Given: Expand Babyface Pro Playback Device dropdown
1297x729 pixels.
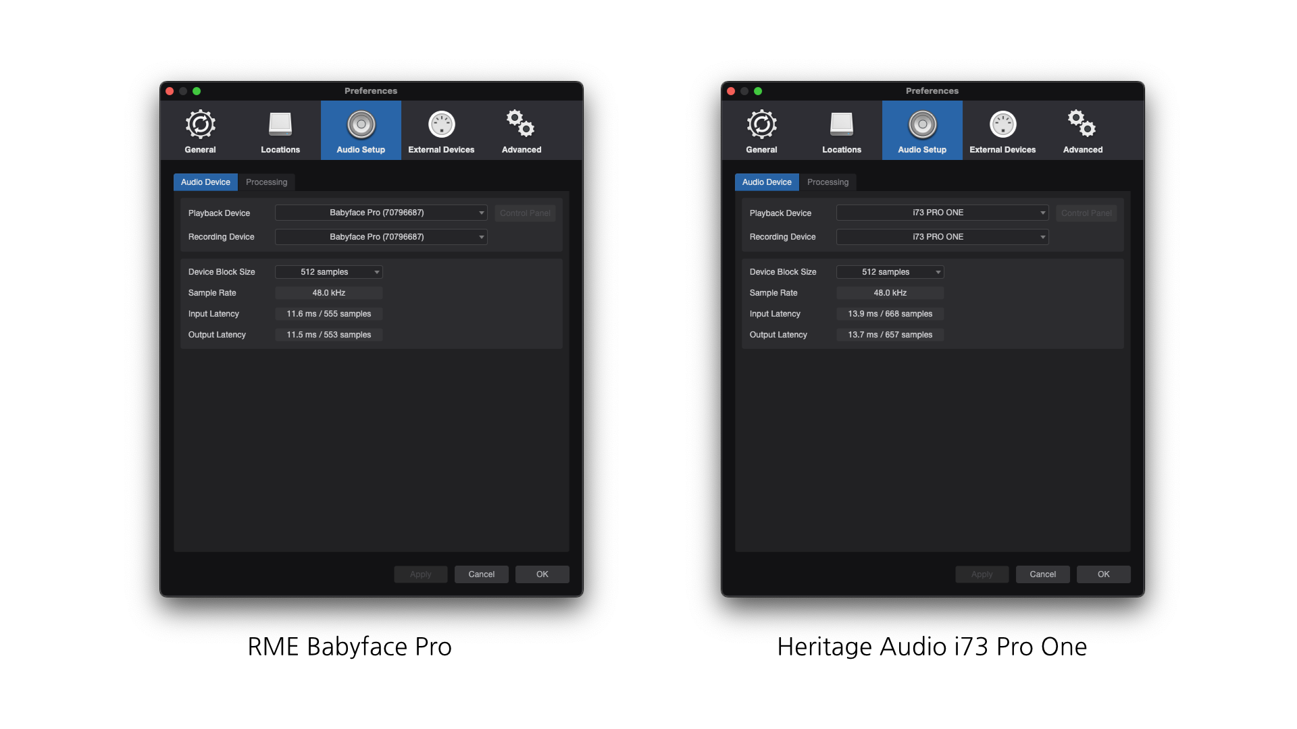Looking at the screenshot, I should click(381, 213).
